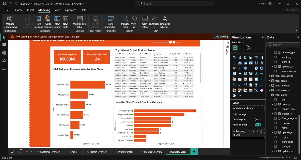
Task: Toggle Keep all filters switch
Action: click(258, 125)
